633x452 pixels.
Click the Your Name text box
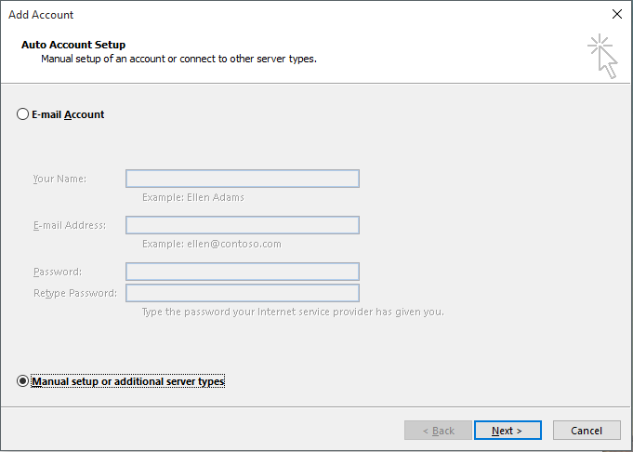243,179
